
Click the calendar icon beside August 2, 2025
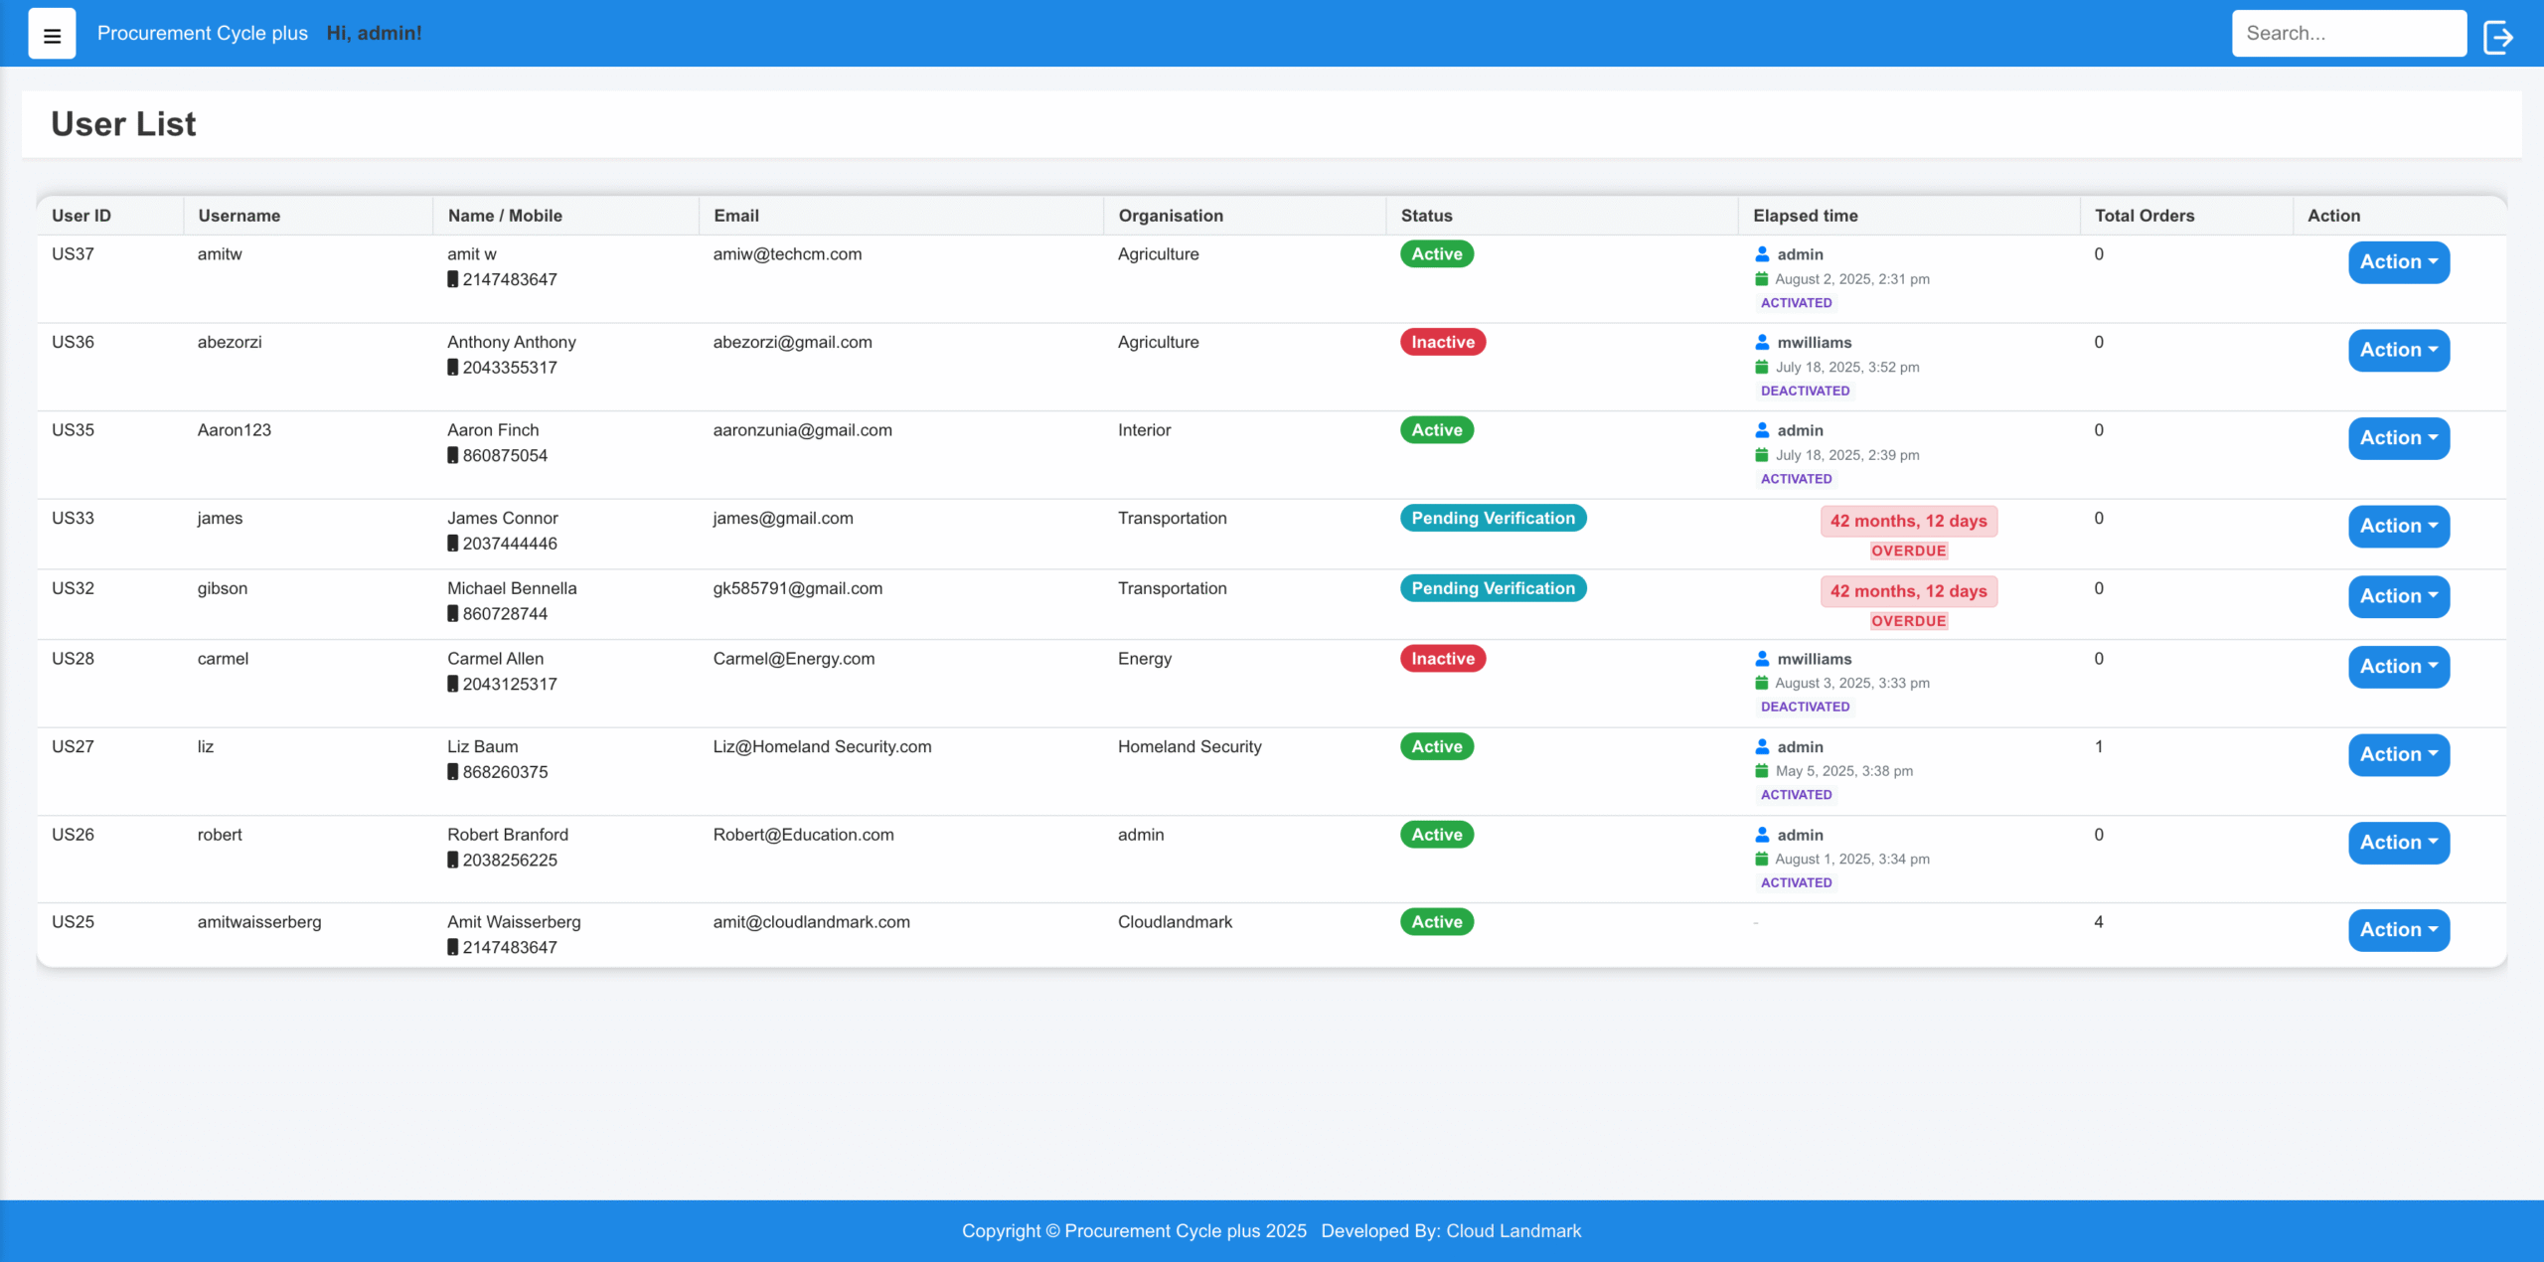click(x=1761, y=279)
